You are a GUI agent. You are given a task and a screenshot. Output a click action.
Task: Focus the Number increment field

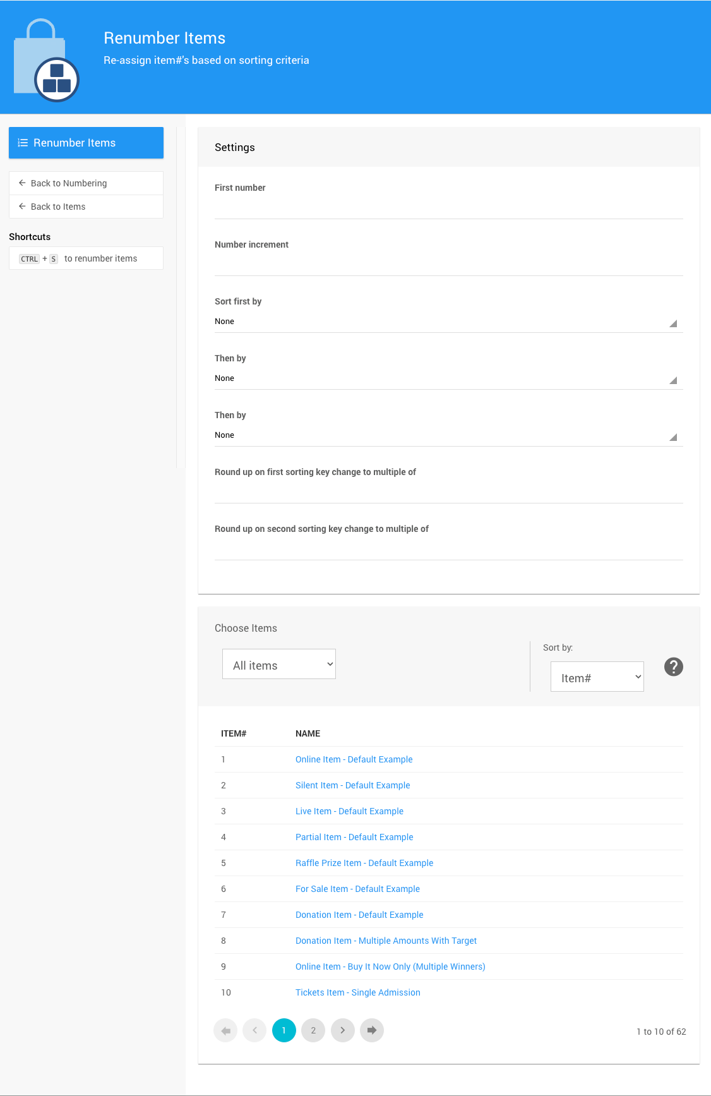pyautogui.click(x=448, y=264)
